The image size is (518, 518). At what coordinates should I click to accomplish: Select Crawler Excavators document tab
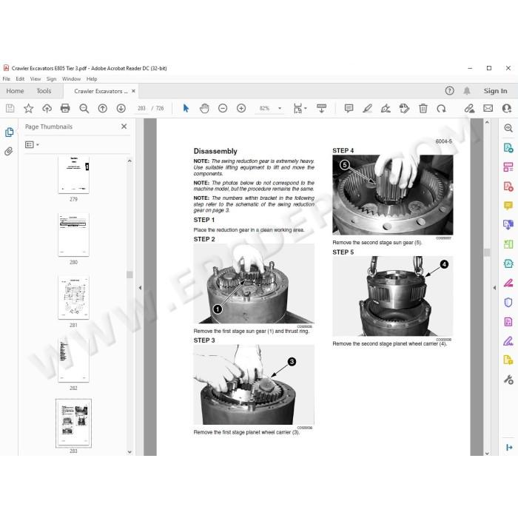[101, 91]
